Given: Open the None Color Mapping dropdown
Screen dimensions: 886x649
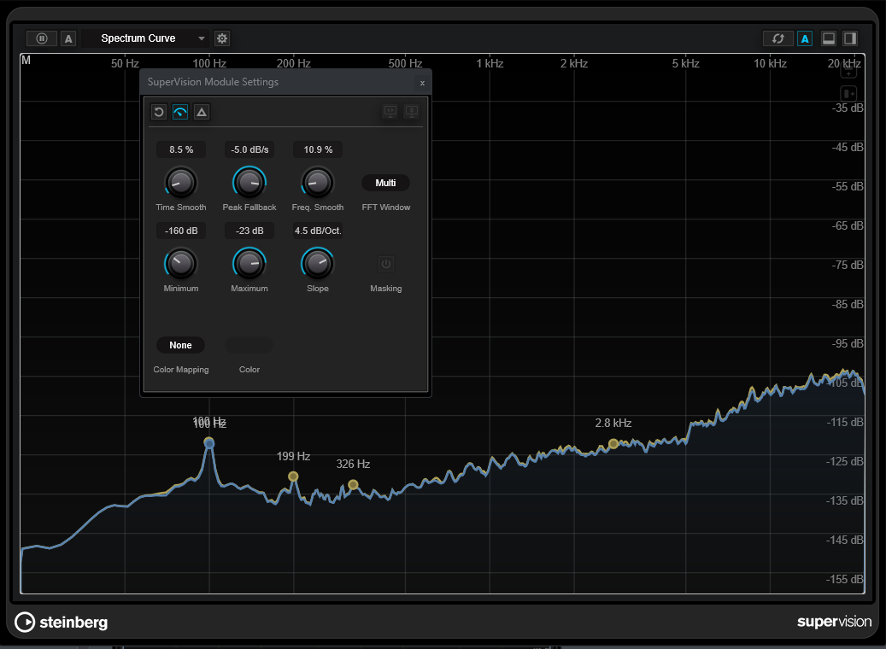Looking at the screenshot, I should [x=181, y=345].
